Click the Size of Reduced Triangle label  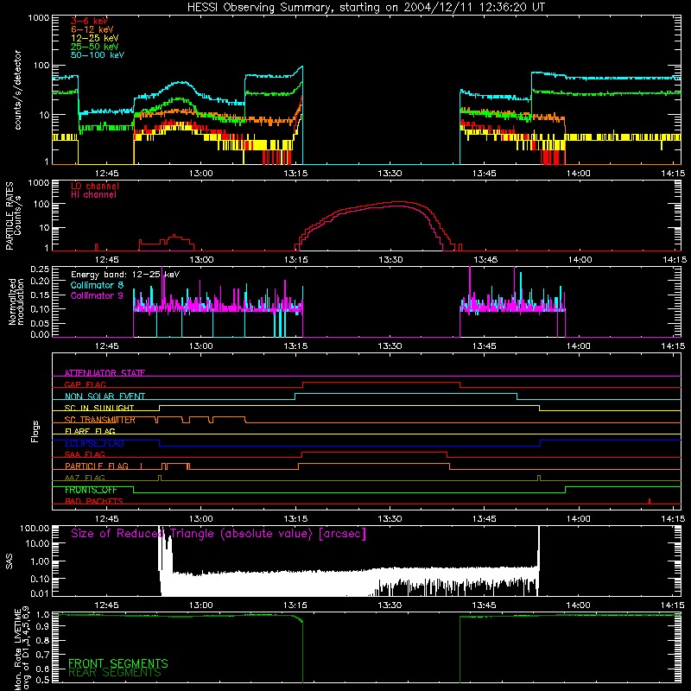tap(219, 534)
